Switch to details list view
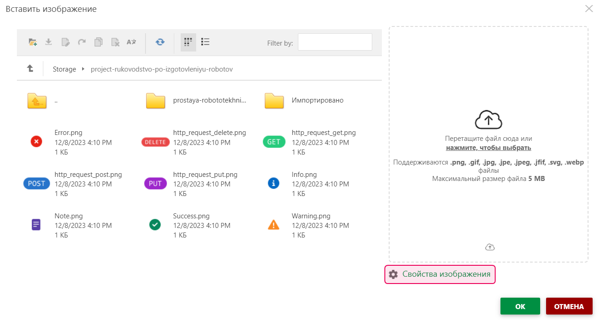Image resolution: width=599 pixels, height=320 pixels. pos(205,42)
